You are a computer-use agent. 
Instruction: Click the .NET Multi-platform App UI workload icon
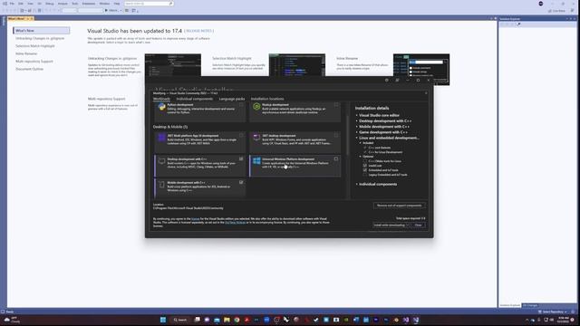[161, 138]
